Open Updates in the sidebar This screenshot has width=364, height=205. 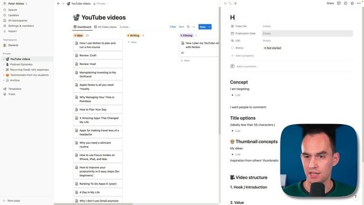(x=14, y=15)
